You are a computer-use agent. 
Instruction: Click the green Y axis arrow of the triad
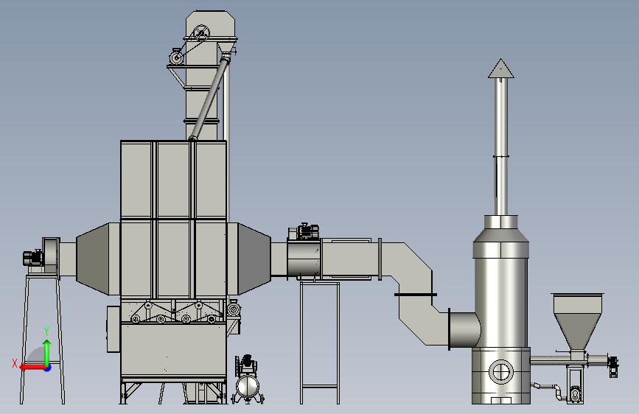coord(47,354)
